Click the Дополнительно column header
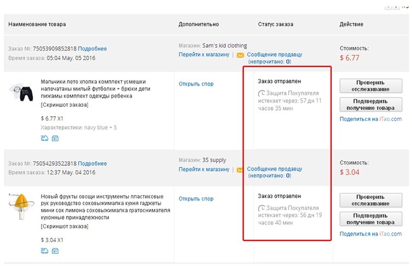 199,25
